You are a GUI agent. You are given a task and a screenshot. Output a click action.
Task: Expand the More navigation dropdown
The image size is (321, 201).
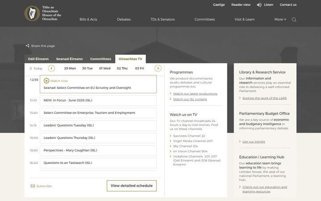pos(280,19)
